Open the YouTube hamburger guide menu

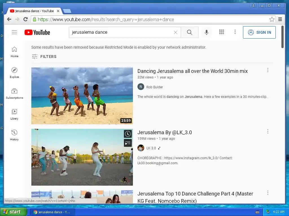(x=14, y=32)
